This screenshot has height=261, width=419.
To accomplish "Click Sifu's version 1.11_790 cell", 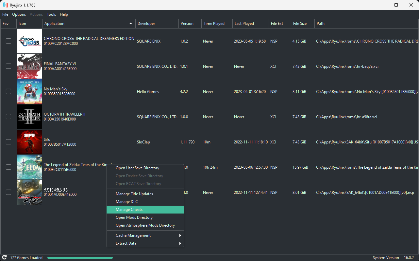I will pyautogui.click(x=187, y=142).
